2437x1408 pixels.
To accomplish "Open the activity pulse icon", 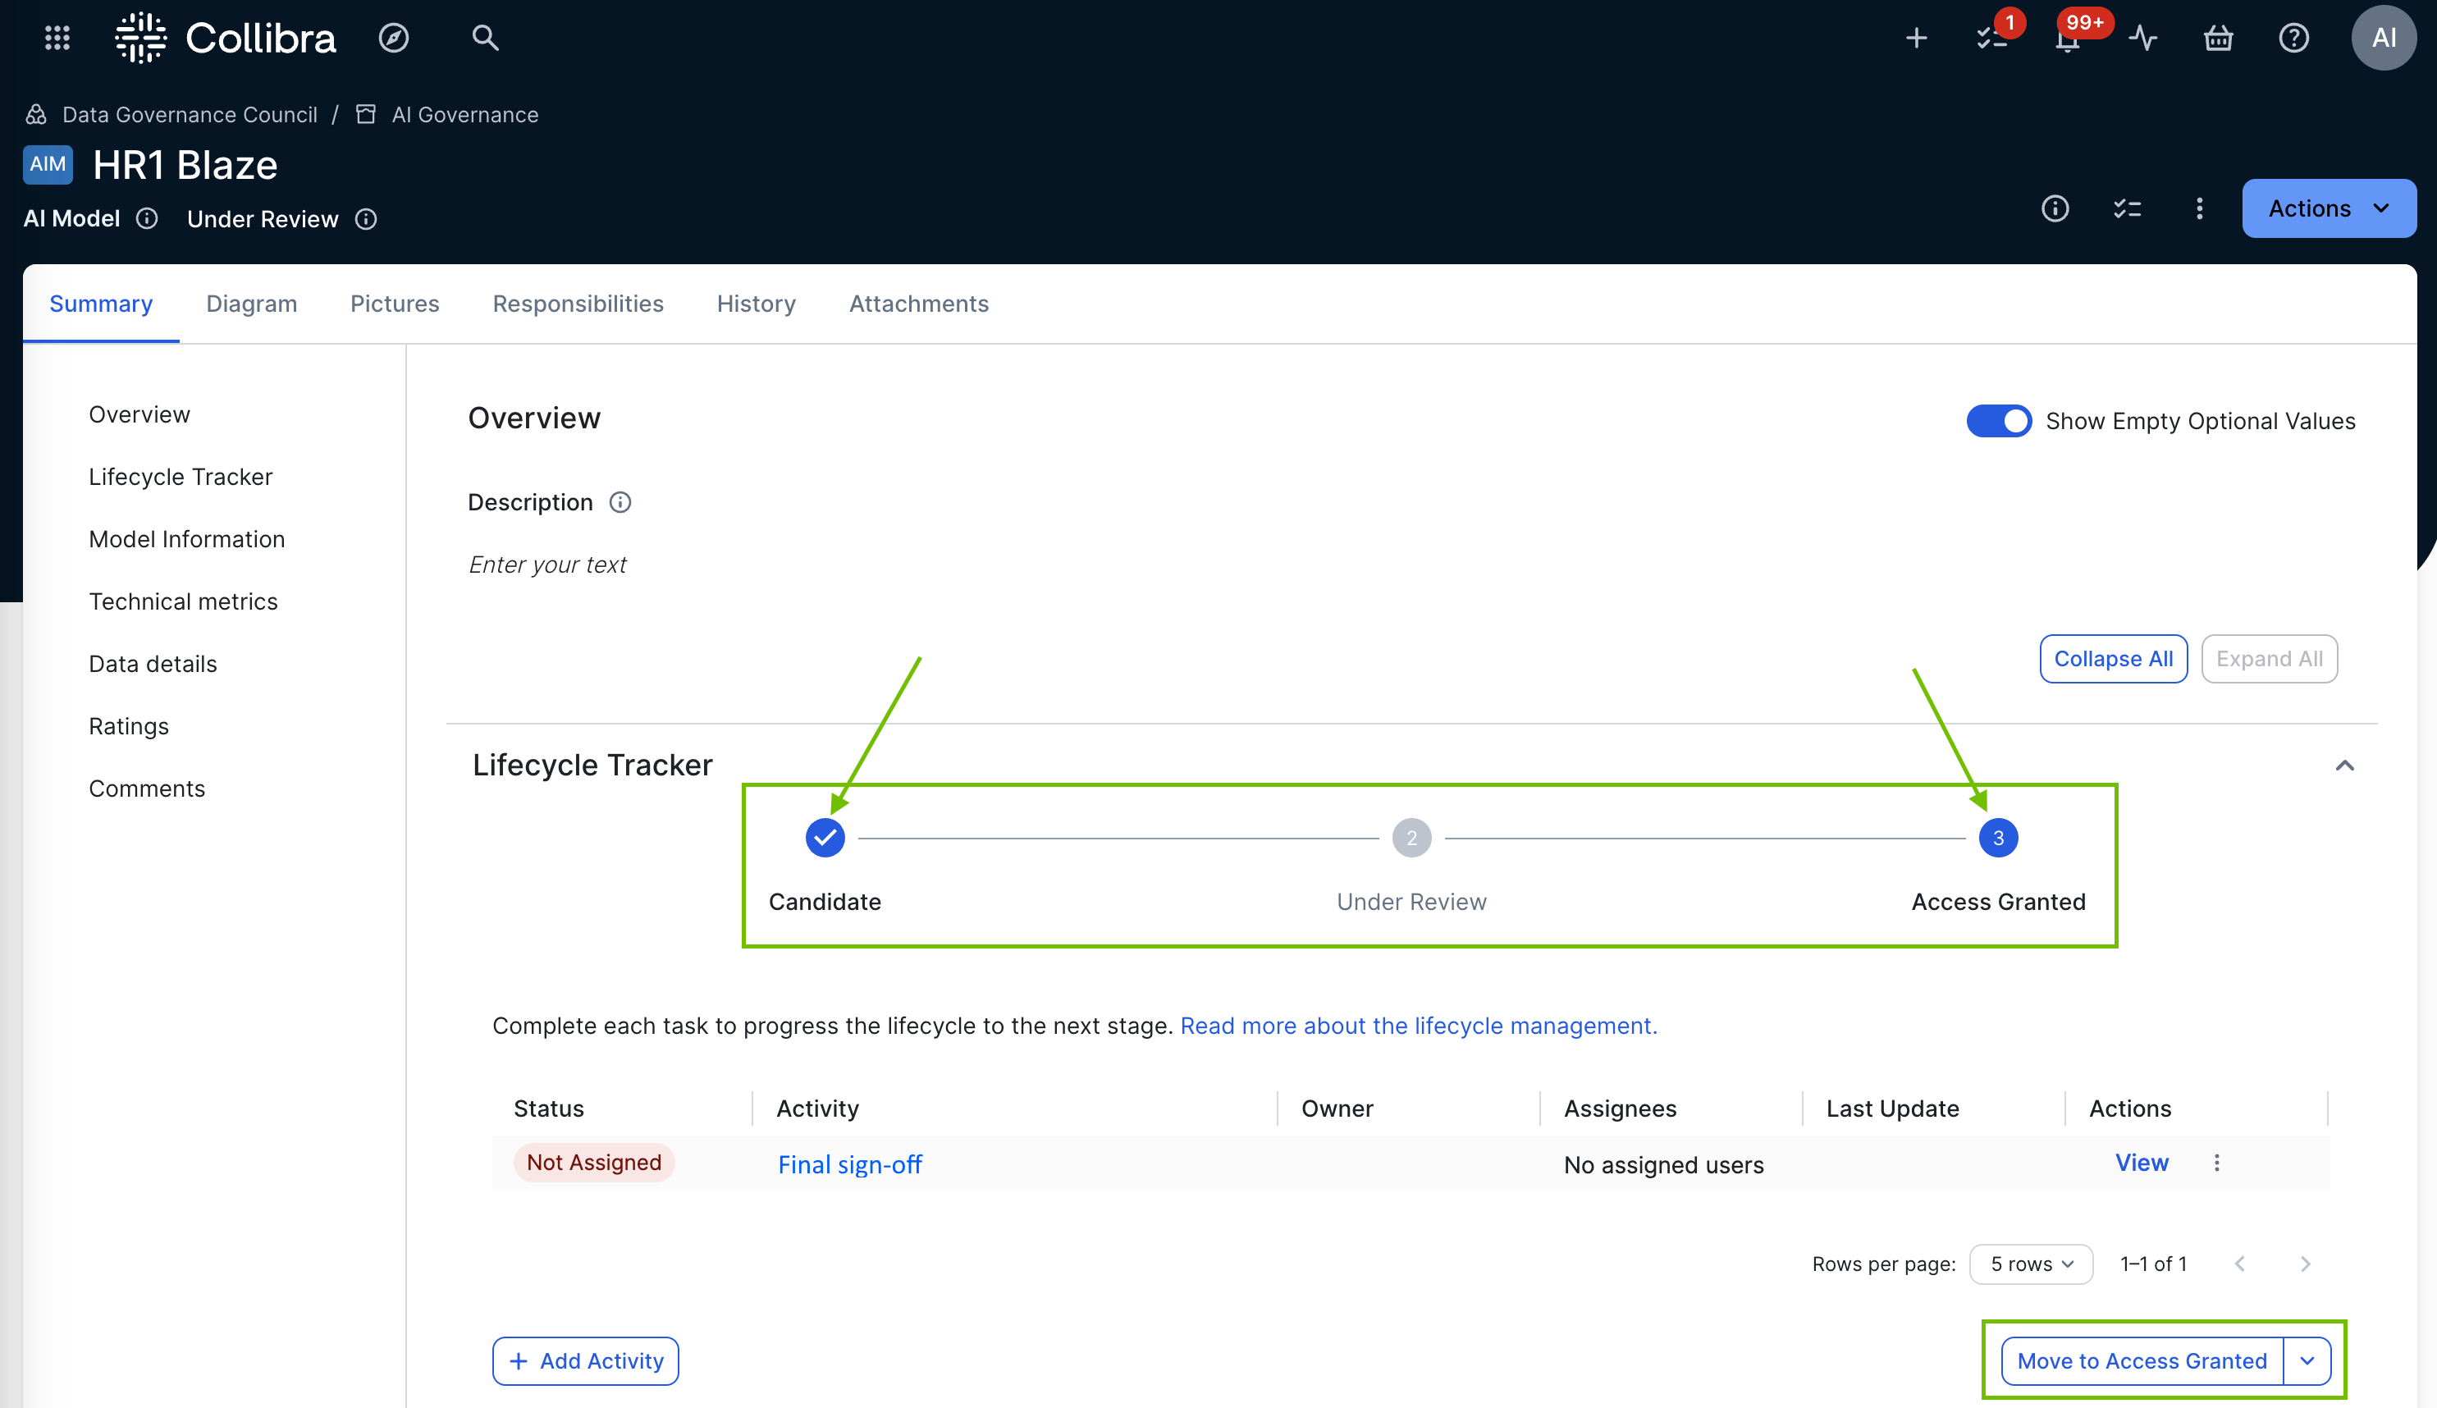I will point(2143,38).
